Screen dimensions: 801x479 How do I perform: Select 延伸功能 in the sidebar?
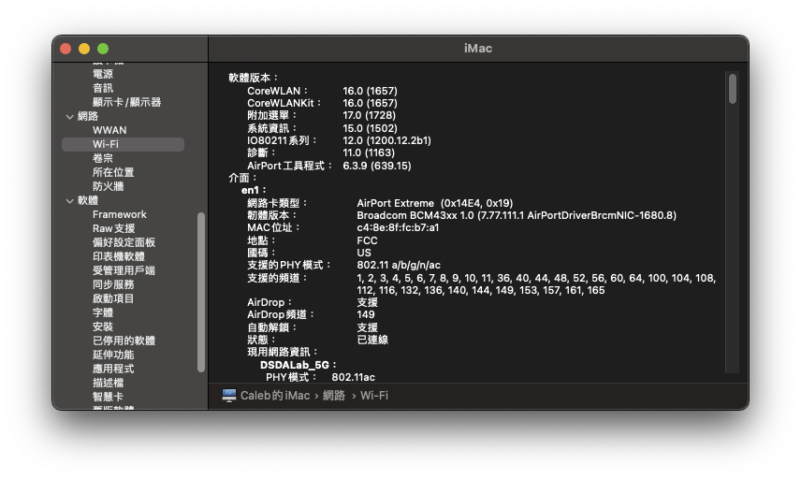click(113, 355)
